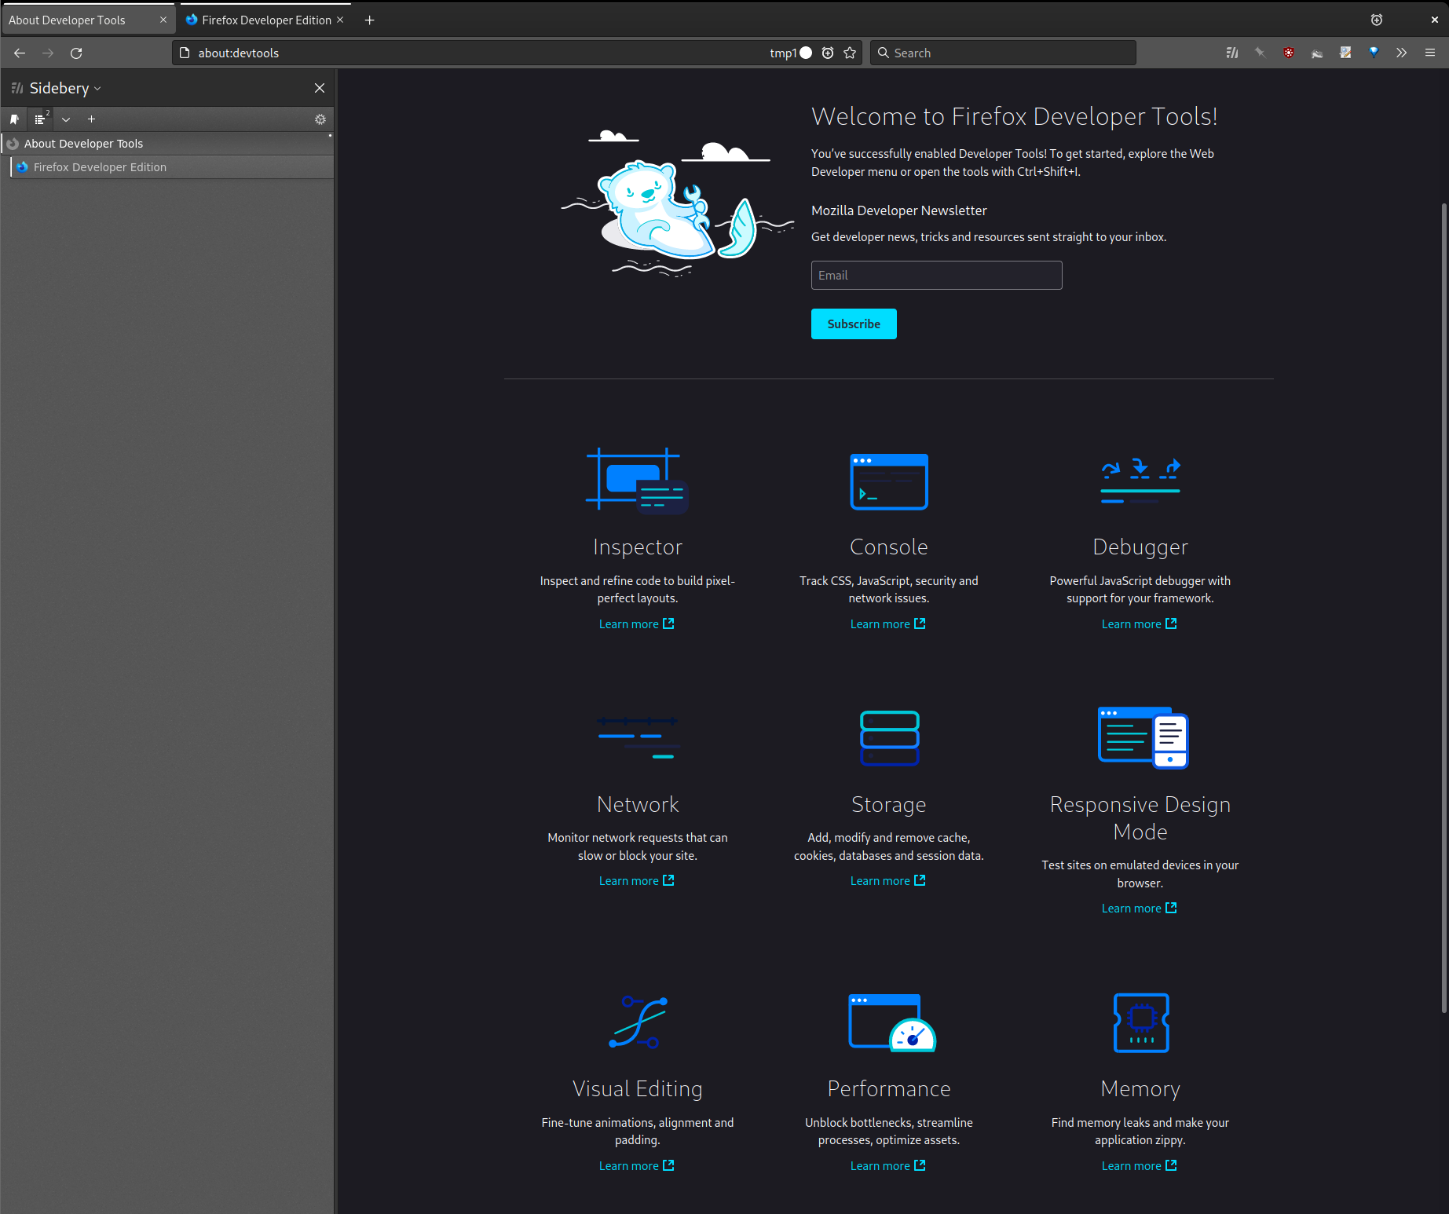Open the Sidebery bookmarks panel
1449x1214 pixels.
tap(14, 119)
